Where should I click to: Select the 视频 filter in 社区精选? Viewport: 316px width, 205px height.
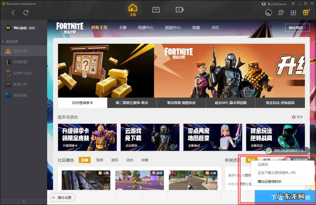coord(99,160)
